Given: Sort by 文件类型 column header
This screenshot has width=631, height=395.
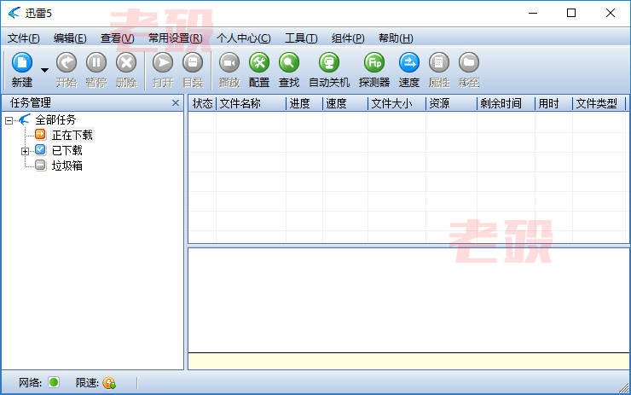Looking at the screenshot, I should coord(599,103).
